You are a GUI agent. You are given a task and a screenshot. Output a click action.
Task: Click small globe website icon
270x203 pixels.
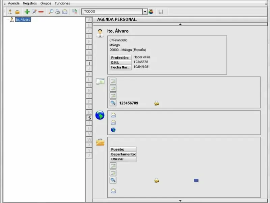point(113,130)
